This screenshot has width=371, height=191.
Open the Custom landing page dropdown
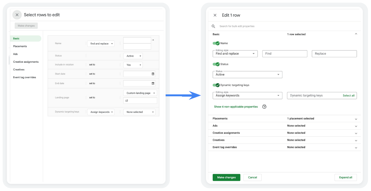click(140, 93)
